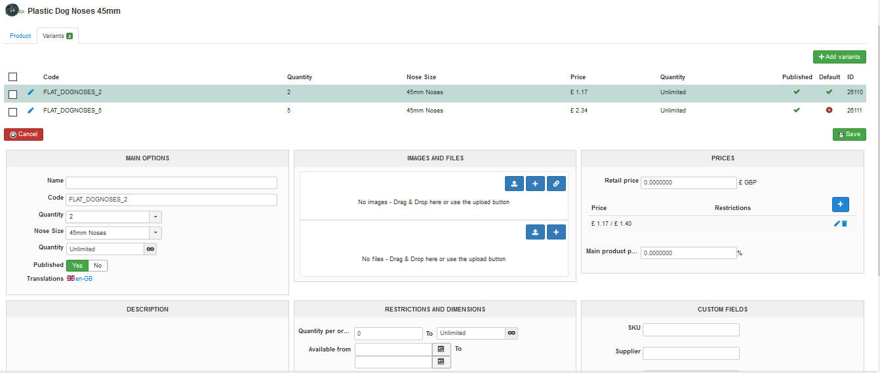Add image with plus button in images area
Screen dimensions: 880x373
pyautogui.click(x=535, y=184)
